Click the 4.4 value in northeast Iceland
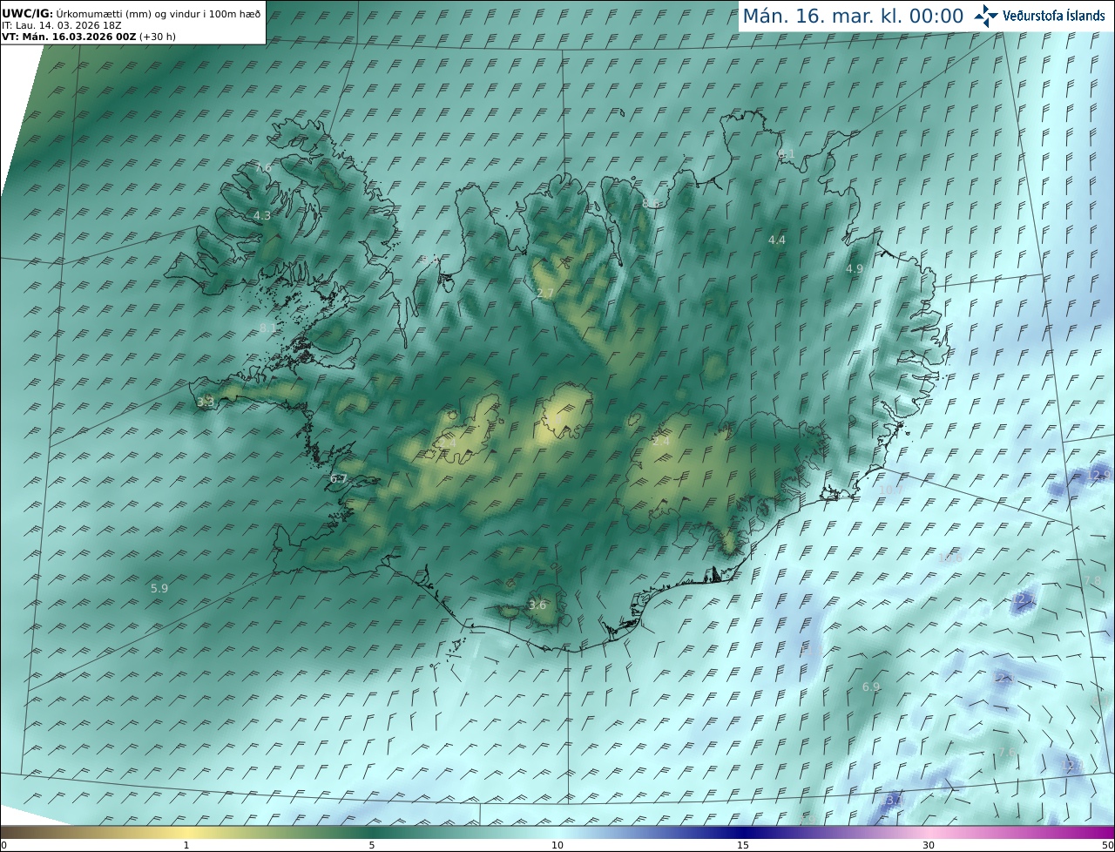The image size is (1115, 852). (776, 240)
